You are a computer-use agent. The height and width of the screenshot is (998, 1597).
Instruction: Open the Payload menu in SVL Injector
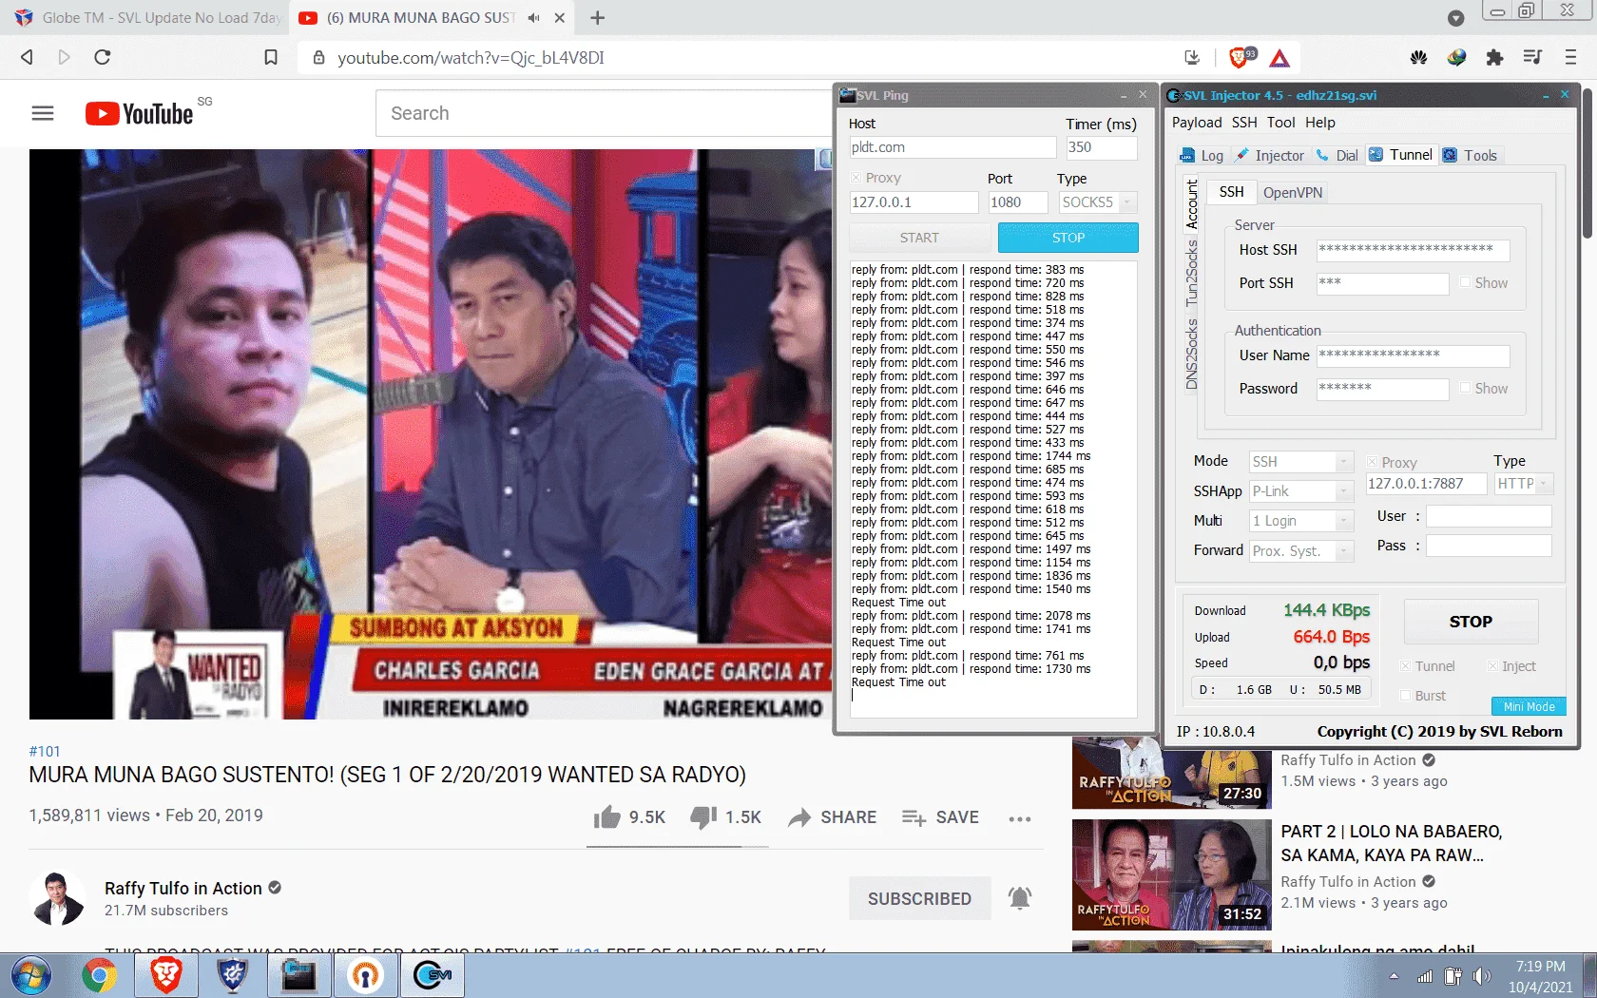click(1197, 123)
